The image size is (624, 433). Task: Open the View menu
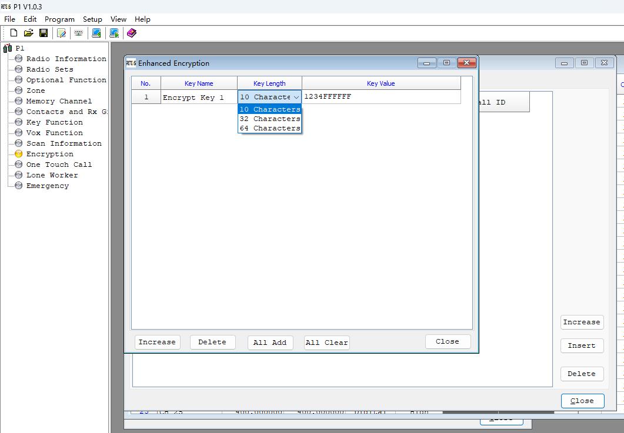pyautogui.click(x=118, y=19)
